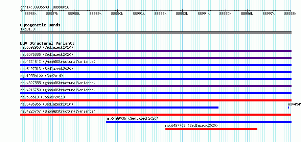Click the blue bar under dgv1955n100

pos(156,79)
